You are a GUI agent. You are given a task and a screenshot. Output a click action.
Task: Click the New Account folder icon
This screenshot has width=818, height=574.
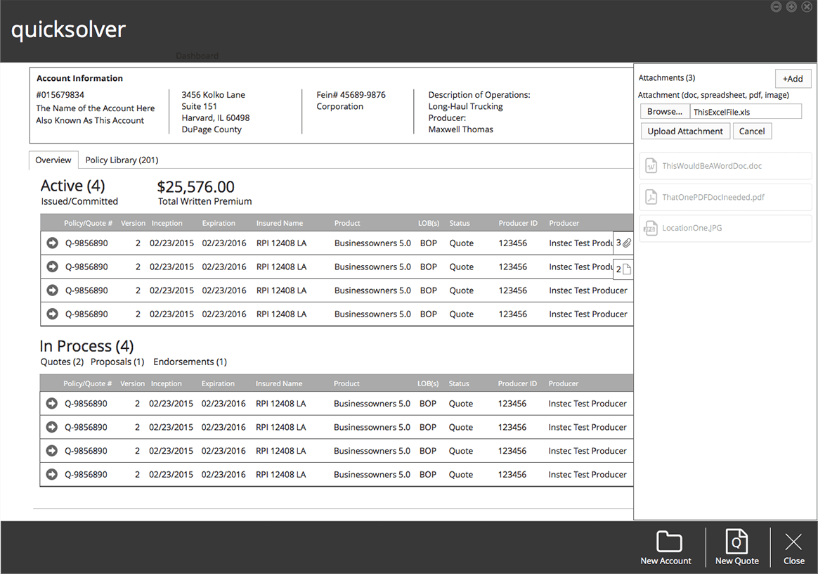click(668, 542)
